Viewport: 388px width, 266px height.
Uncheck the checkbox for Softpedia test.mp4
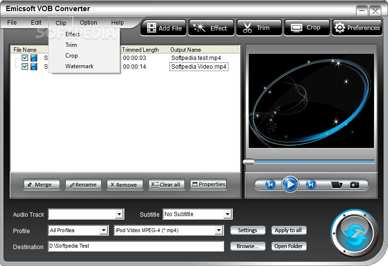pyautogui.click(x=25, y=58)
